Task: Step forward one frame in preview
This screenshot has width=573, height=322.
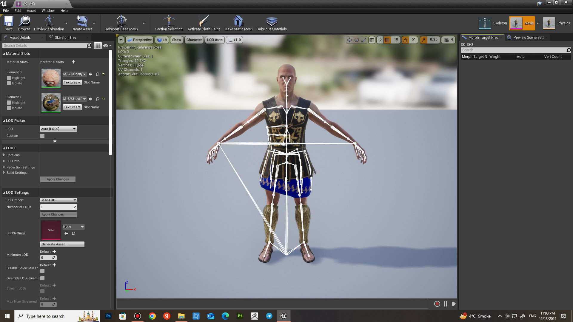Action: (x=454, y=304)
